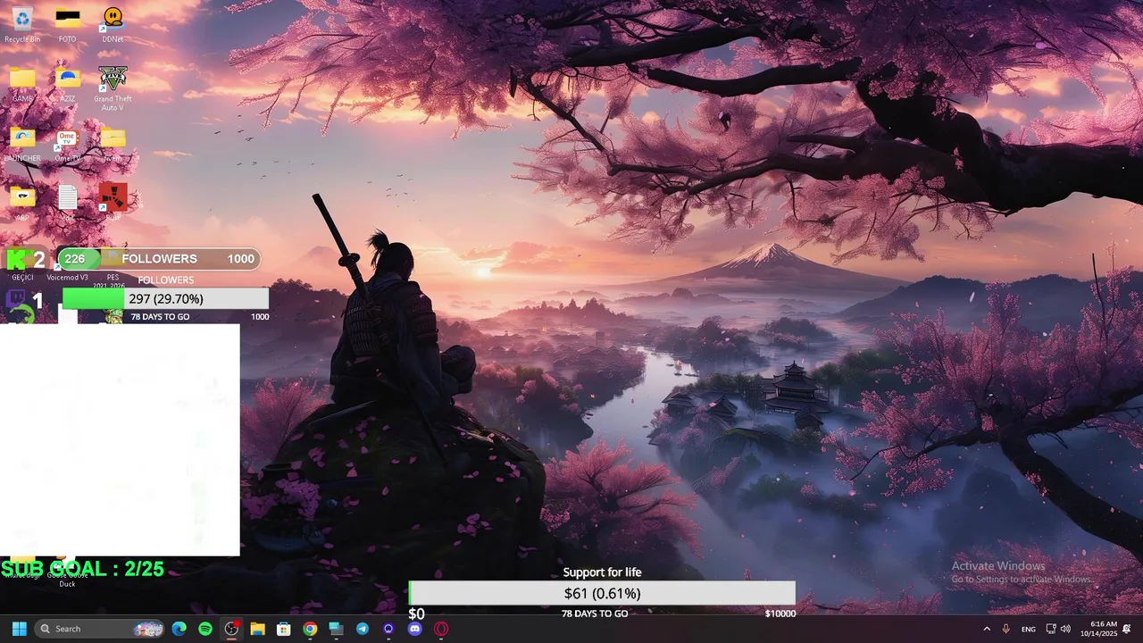Screen dimensions: 1143x643
Task: Expand the hidden system tray icons
Action: pos(987,629)
